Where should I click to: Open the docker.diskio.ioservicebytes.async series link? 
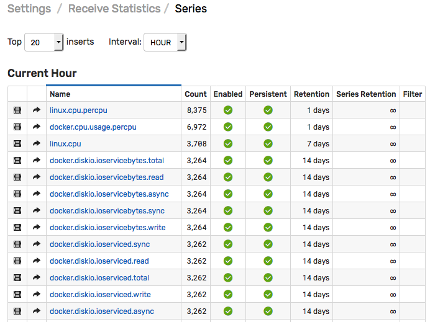(109, 194)
